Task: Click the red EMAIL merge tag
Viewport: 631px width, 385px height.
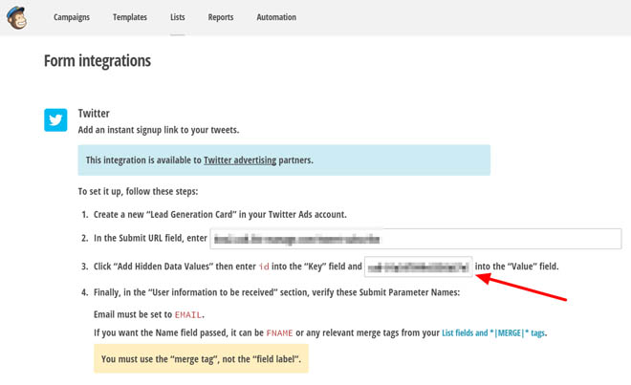Action: 188,314
